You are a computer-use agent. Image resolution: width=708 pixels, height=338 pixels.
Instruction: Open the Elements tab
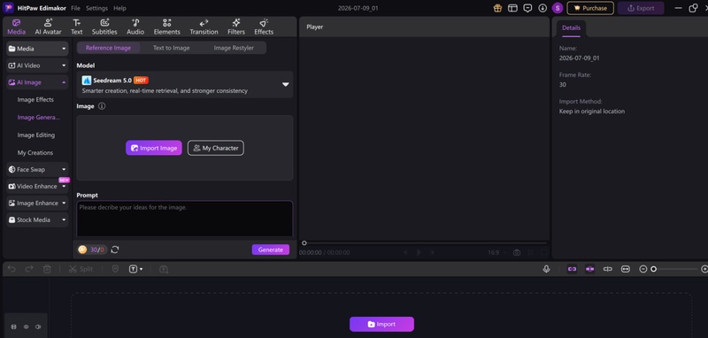pos(166,27)
